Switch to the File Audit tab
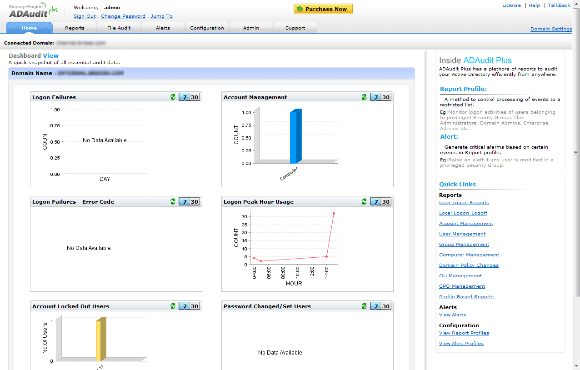580x370 pixels. pyautogui.click(x=119, y=28)
